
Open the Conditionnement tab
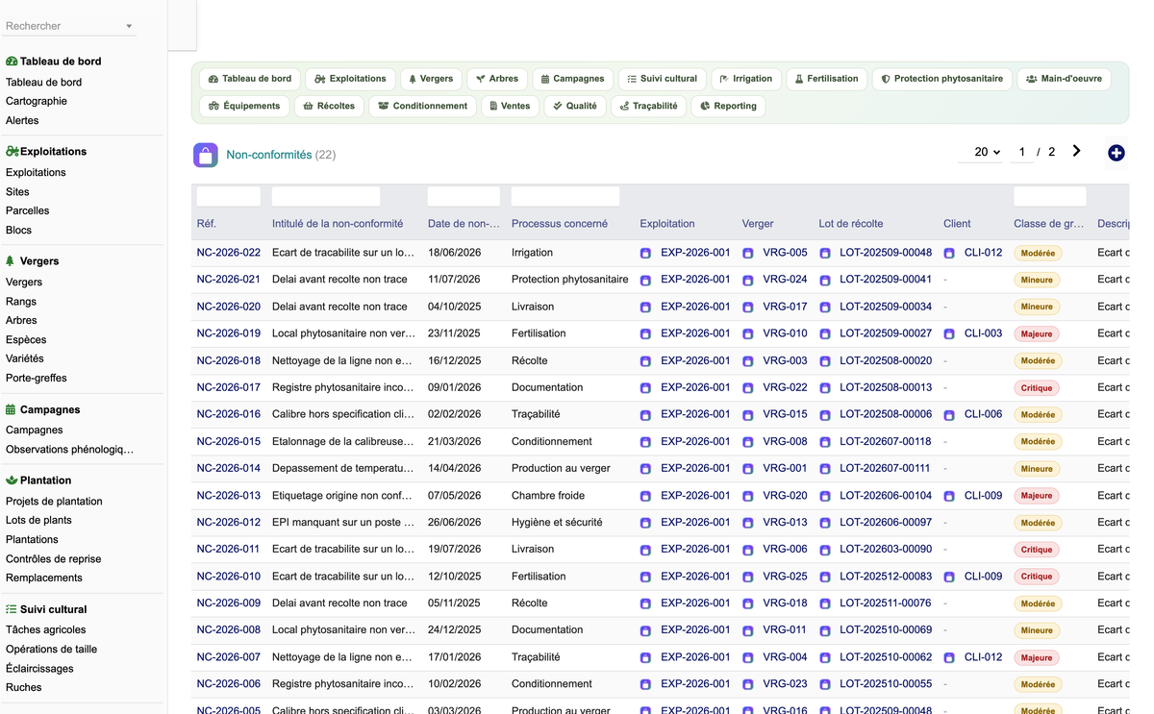point(422,106)
